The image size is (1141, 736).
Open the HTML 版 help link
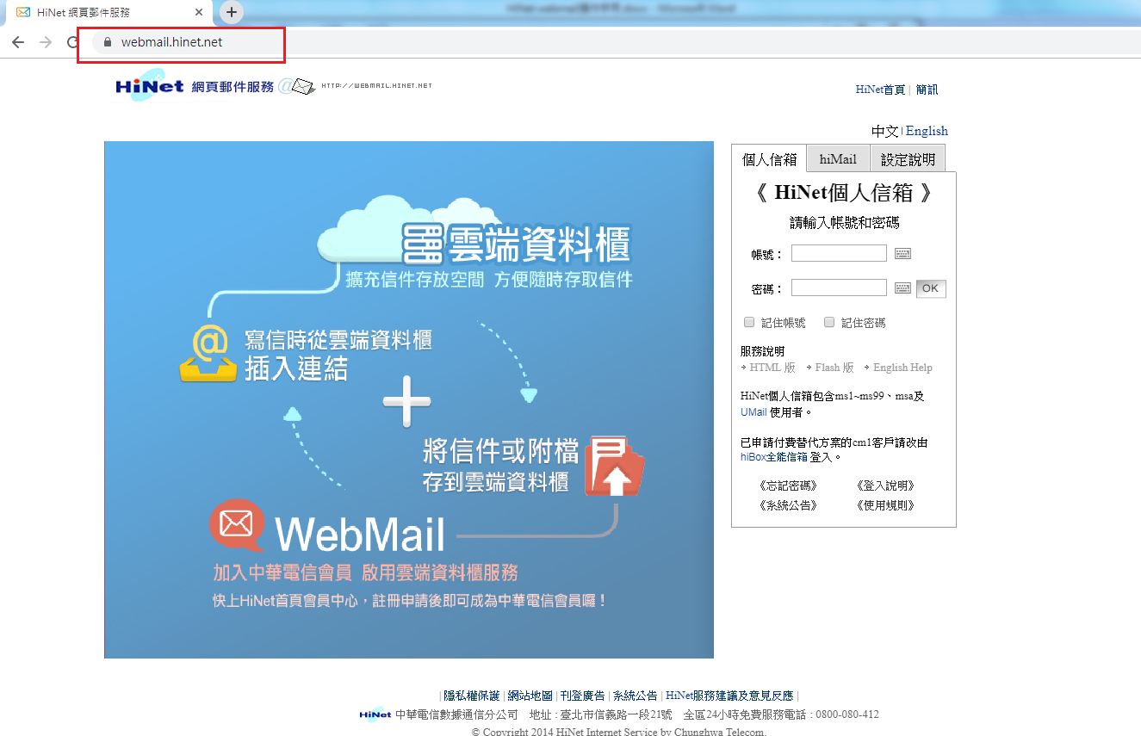click(772, 368)
